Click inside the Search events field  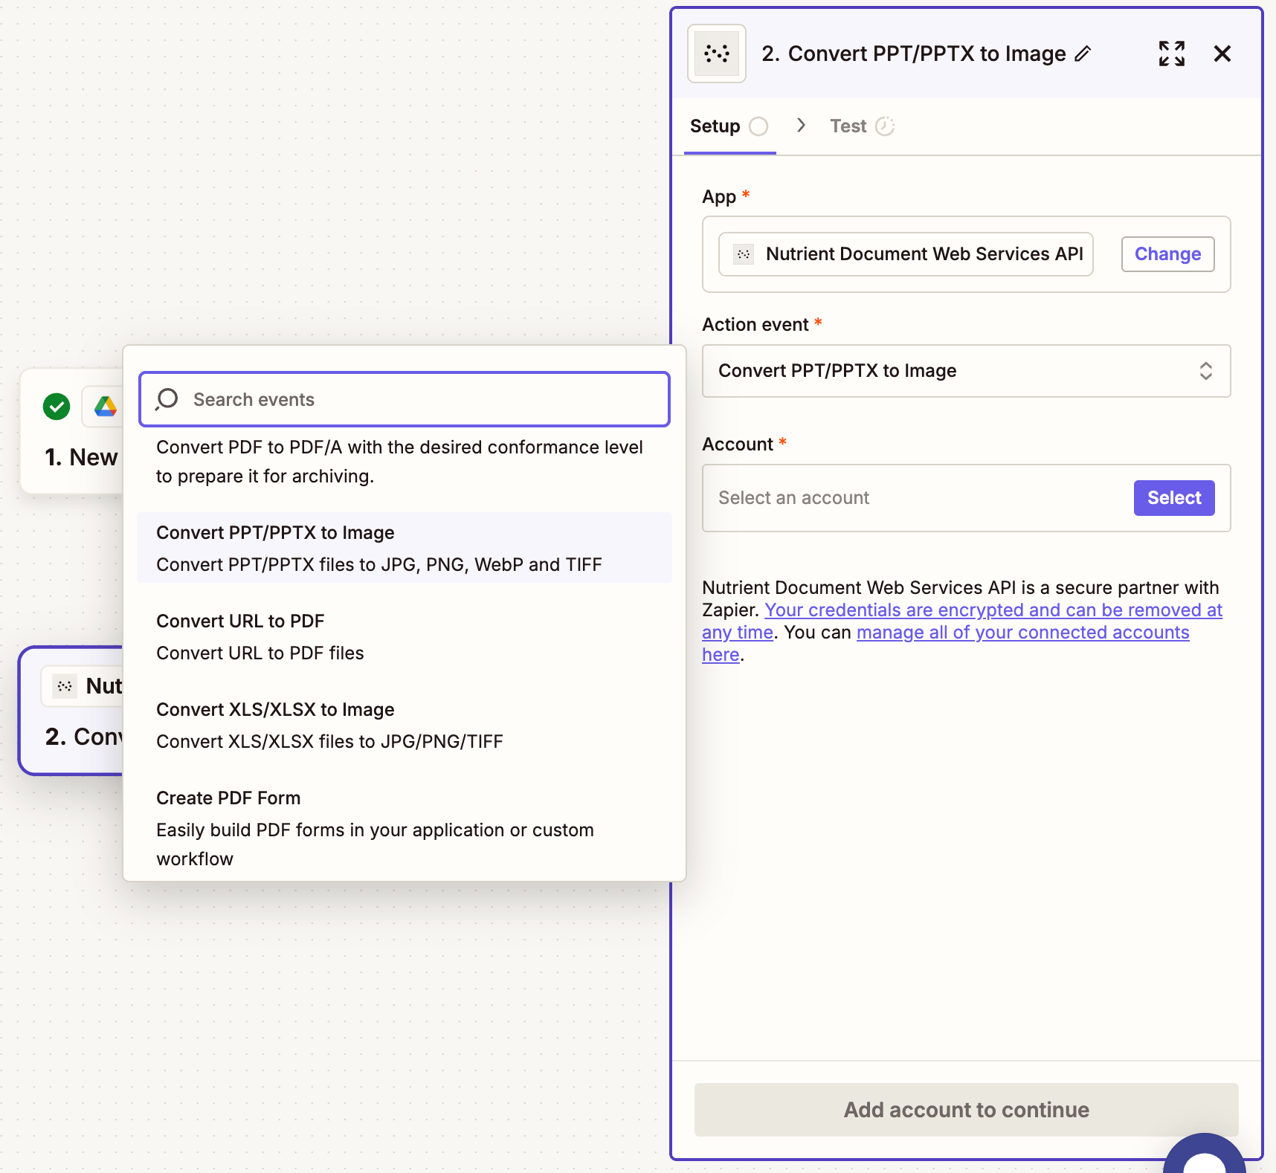pyautogui.click(x=404, y=399)
